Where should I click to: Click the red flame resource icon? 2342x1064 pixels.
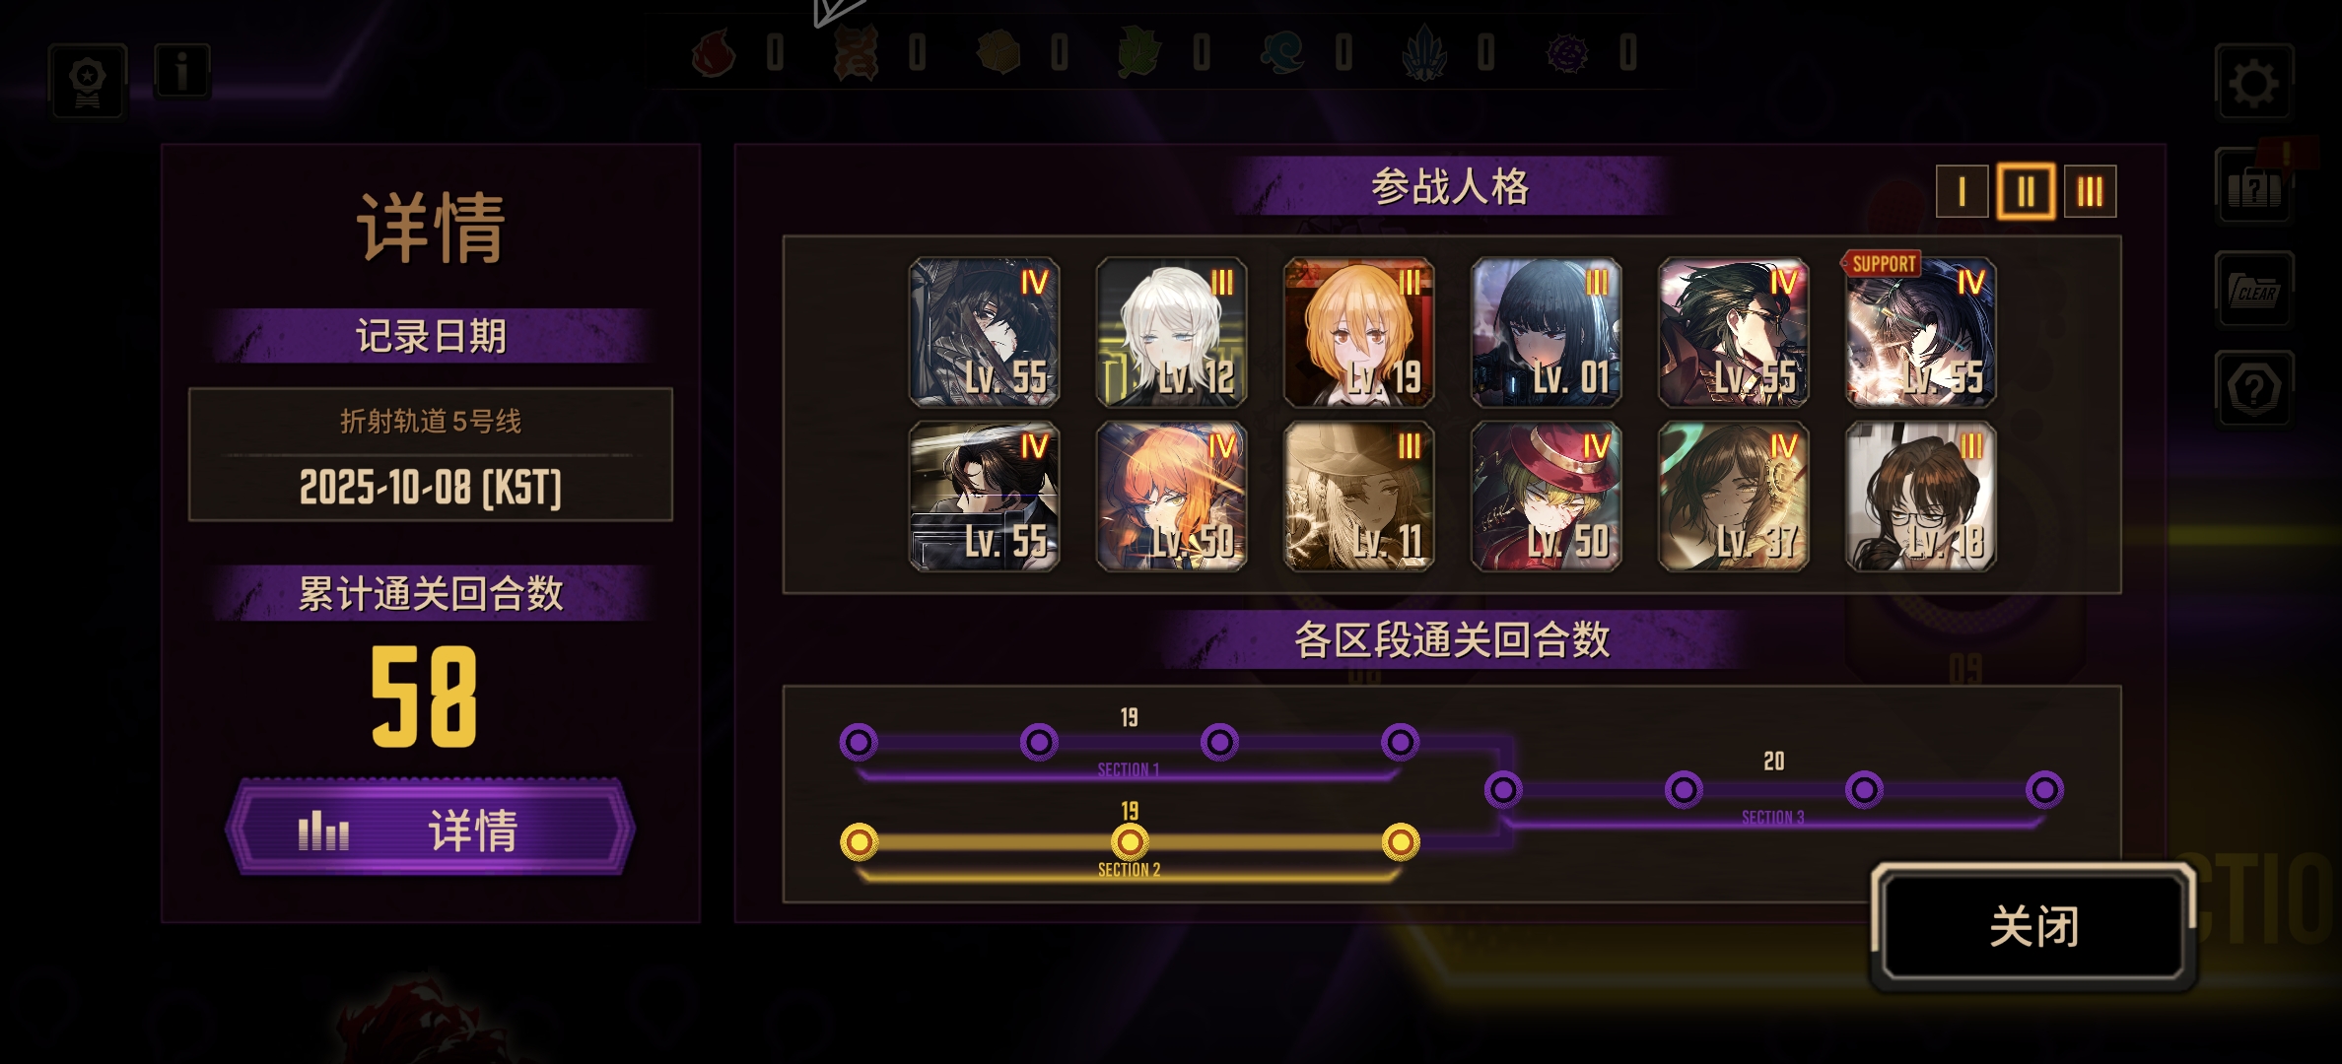(714, 52)
